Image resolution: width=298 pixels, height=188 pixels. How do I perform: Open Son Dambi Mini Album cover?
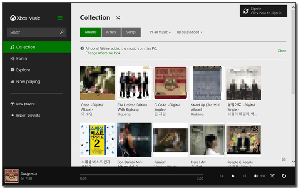click(134, 140)
